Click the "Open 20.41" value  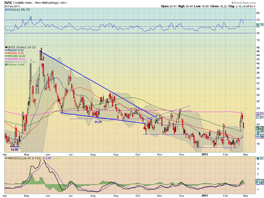[x=169, y=6]
